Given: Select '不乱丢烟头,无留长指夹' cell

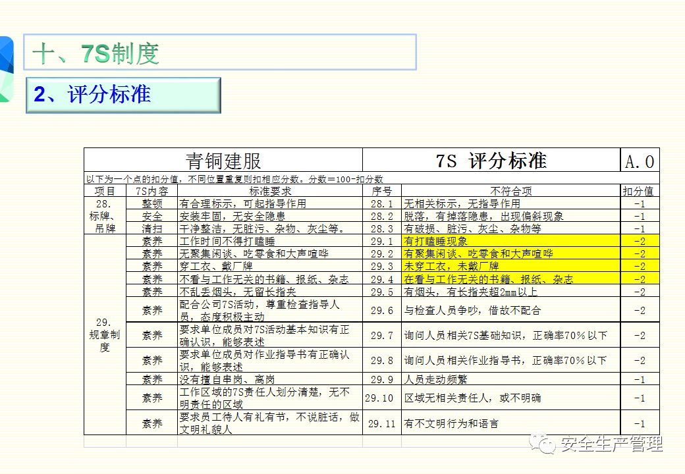Looking at the screenshot, I should pos(270,291).
